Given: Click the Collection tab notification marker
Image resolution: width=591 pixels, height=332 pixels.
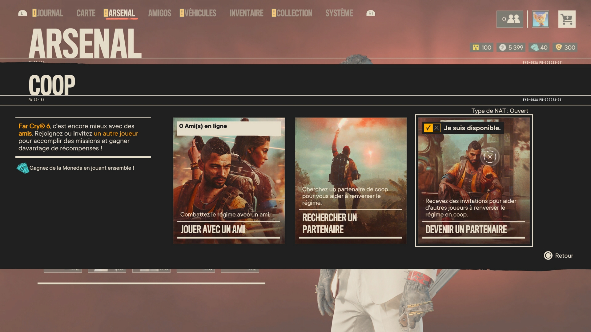Looking at the screenshot, I should click(x=274, y=13).
